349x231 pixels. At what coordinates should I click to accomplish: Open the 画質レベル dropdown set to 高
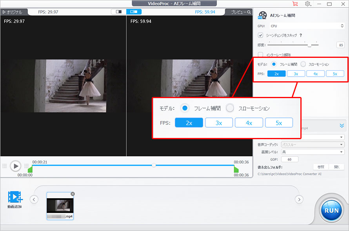pos(312,152)
